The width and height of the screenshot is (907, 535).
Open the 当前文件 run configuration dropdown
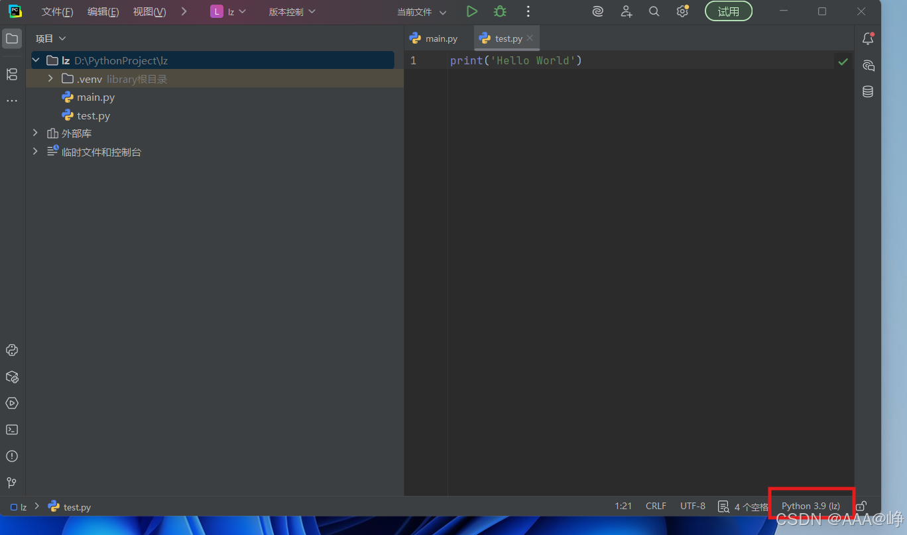(x=422, y=12)
